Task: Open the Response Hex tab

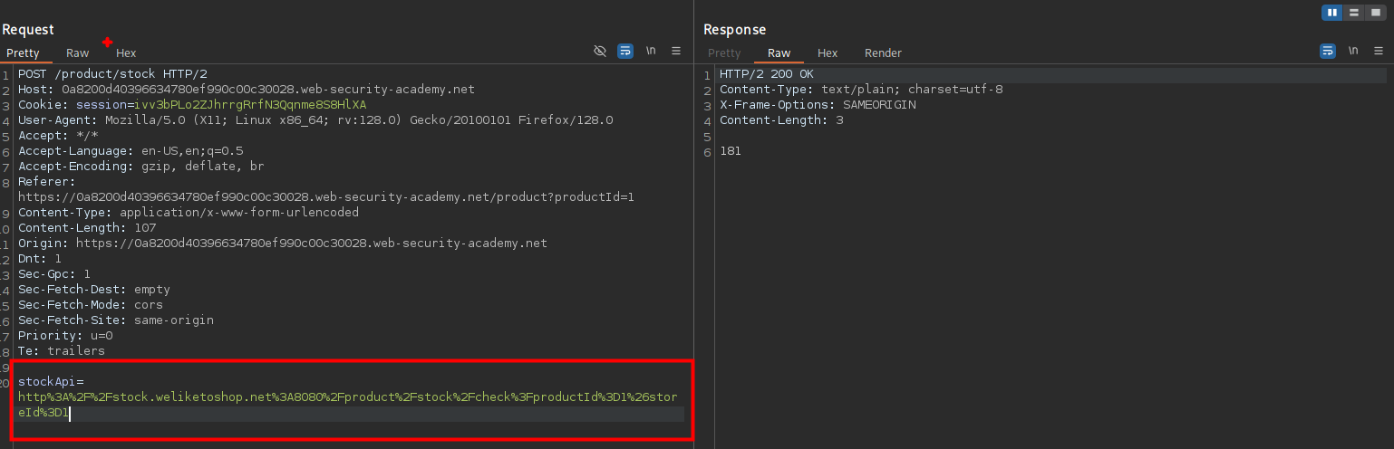Action: [828, 53]
